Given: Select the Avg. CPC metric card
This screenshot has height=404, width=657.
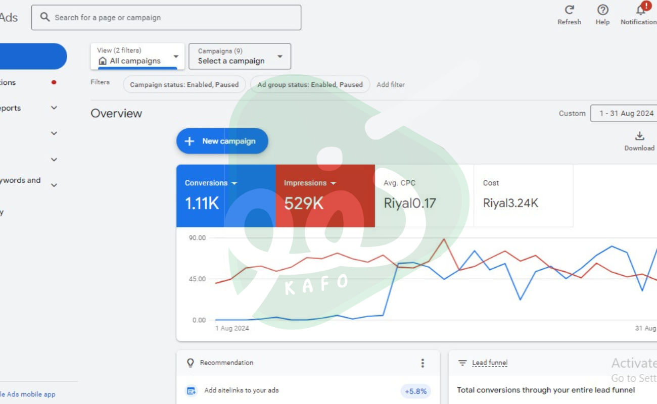Looking at the screenshot, I should tap(424, 195).
